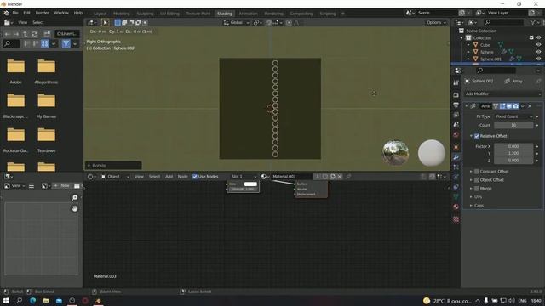Open the shader type Object dropdown

tap(115, 177)
